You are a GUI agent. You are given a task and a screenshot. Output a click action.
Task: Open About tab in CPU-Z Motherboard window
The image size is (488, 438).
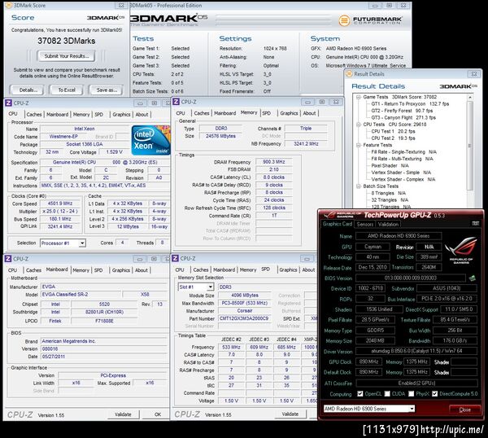tap(142, 270)
